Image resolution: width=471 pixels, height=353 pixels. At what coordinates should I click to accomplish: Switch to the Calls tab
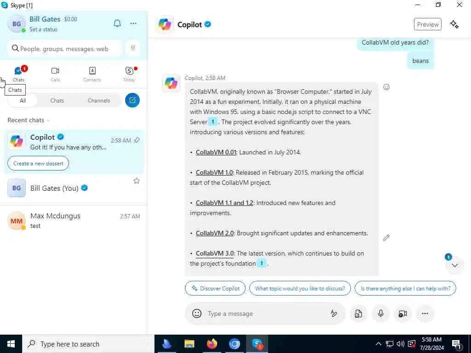(55, 74)
